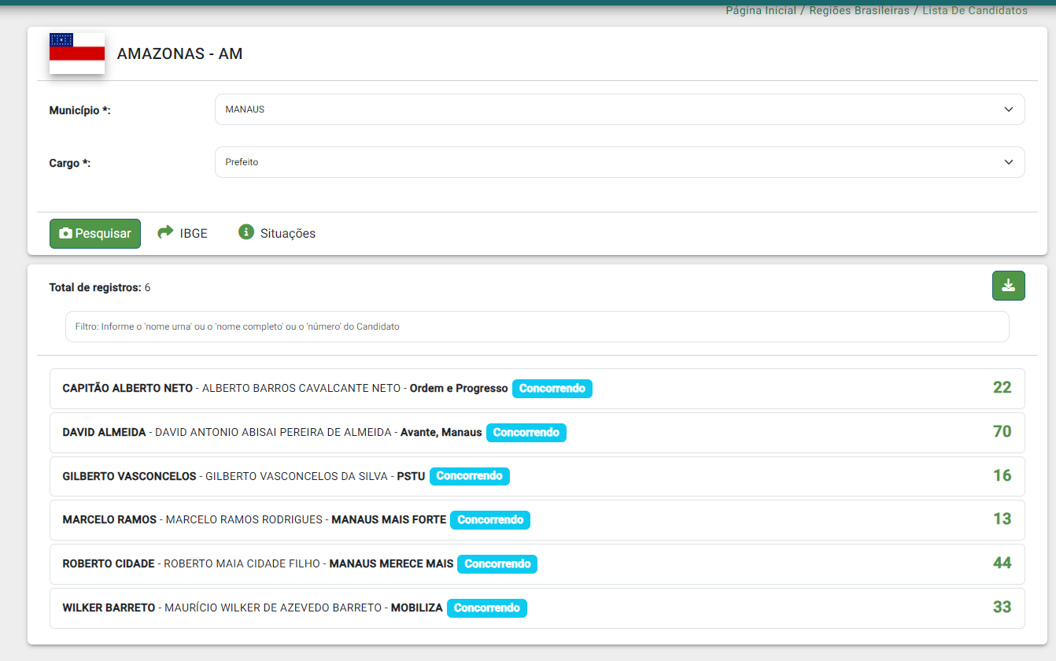
Task: Open the Cargo dropdown showing Prefeito
Action: (x=620, y=162)
